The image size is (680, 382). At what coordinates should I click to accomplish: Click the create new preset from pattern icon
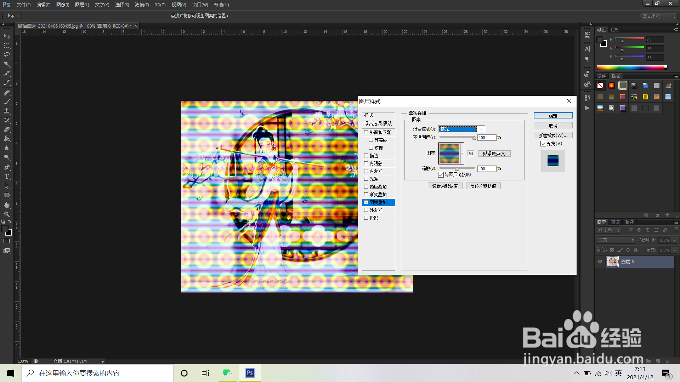tap(471, 154)
